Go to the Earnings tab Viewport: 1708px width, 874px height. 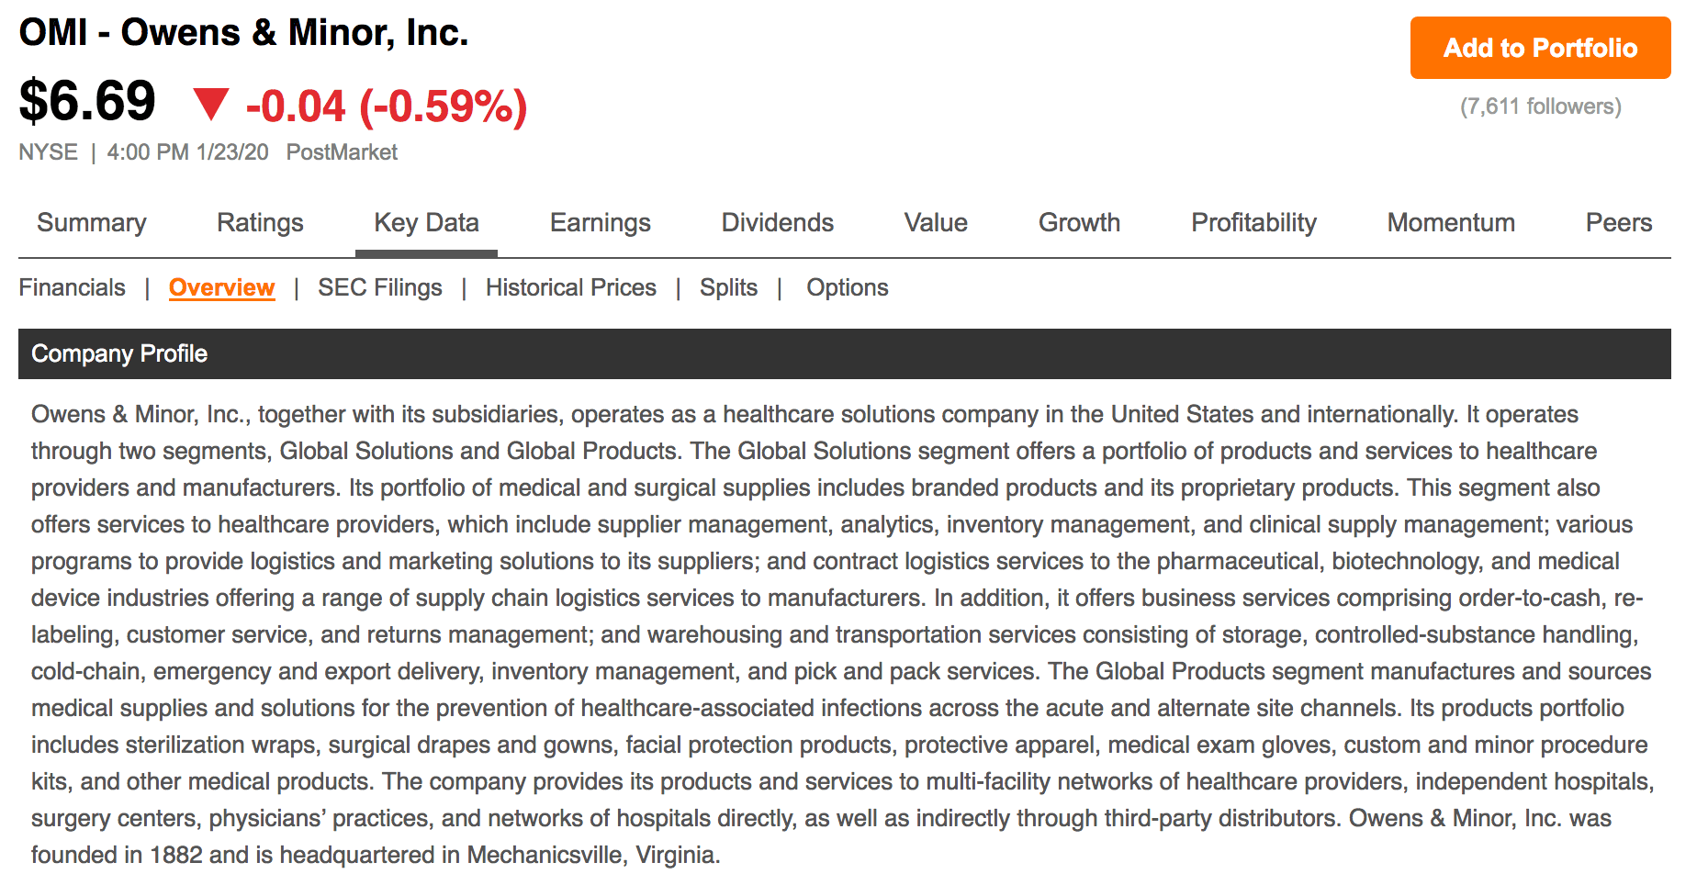(600, 222)
